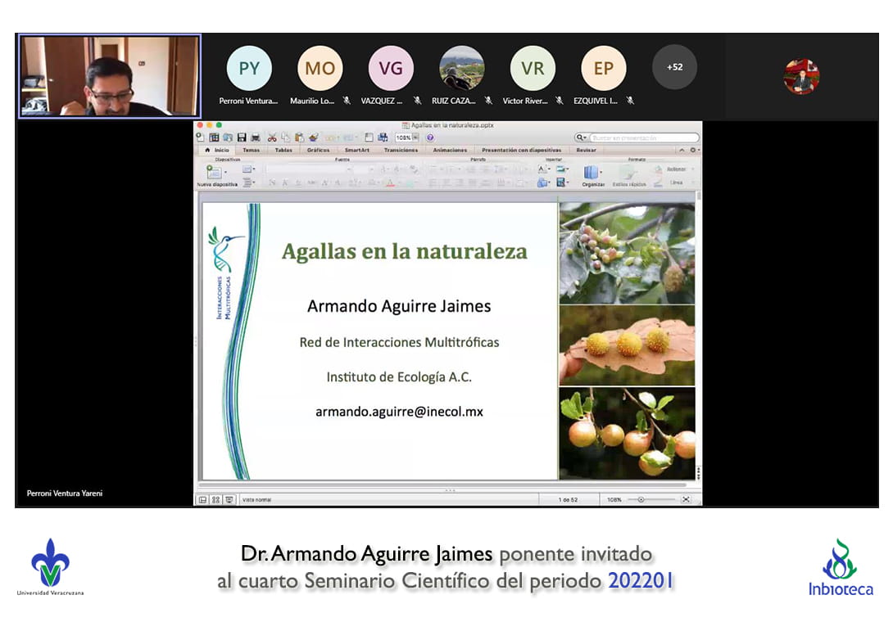Switch to normal view button in status bar

pos(202,499)
